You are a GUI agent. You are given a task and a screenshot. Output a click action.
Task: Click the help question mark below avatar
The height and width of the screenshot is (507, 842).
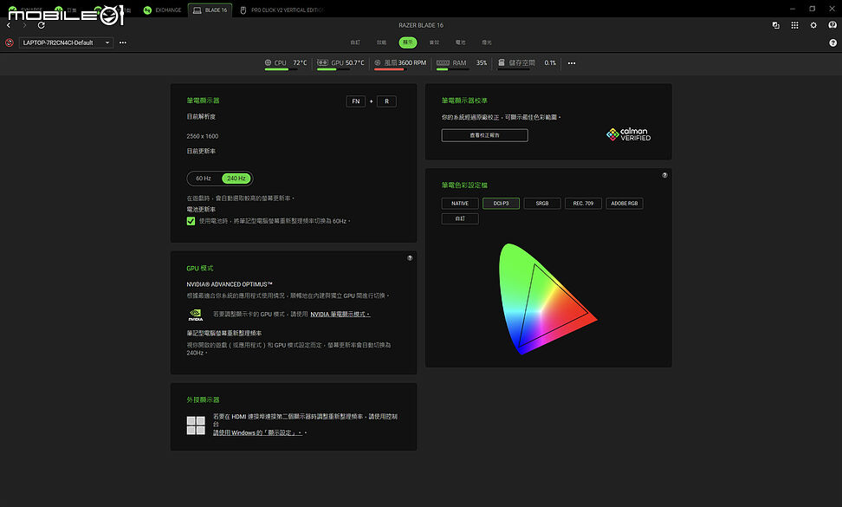[832, 43]
